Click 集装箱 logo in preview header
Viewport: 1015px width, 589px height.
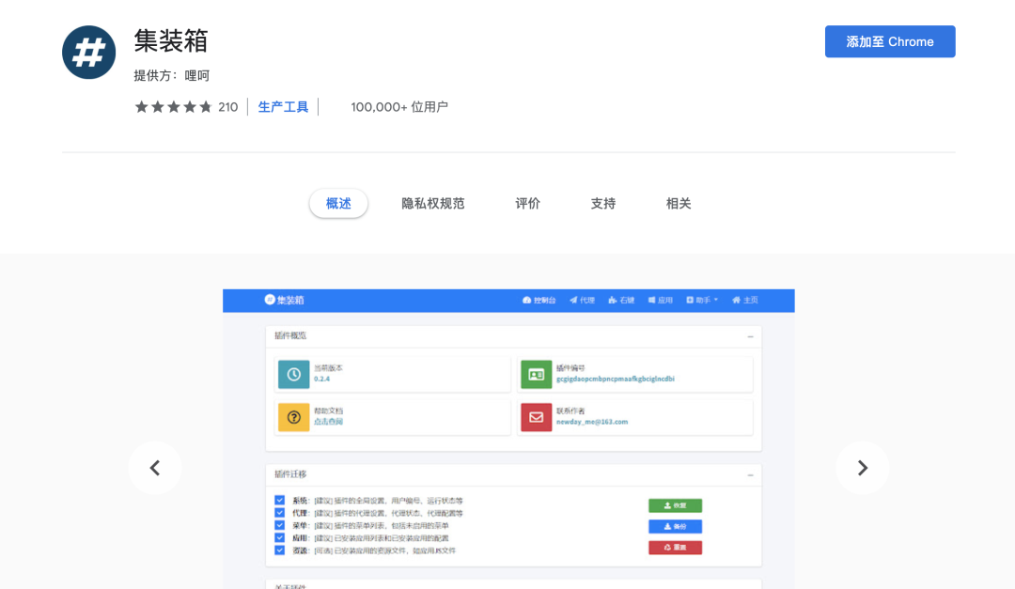pyautogui.click(x=284, y=300)
